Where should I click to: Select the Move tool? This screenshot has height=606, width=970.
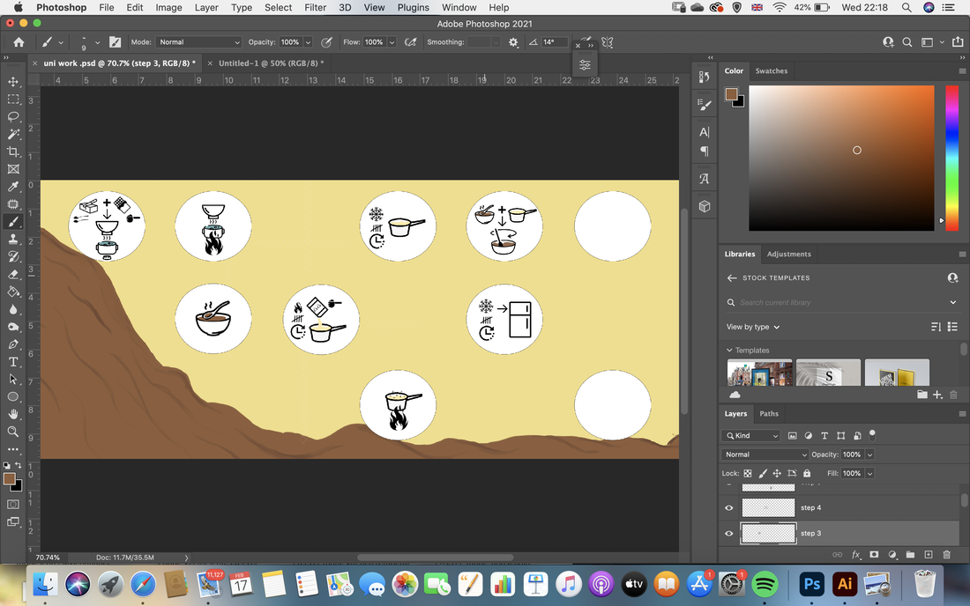13,82
